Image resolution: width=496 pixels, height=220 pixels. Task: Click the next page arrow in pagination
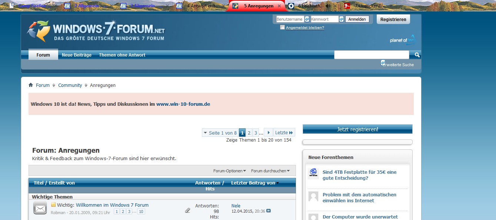click(x=269, y=132)
